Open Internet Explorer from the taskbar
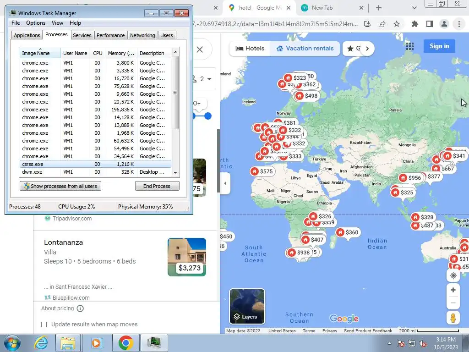 click(41, 343)
